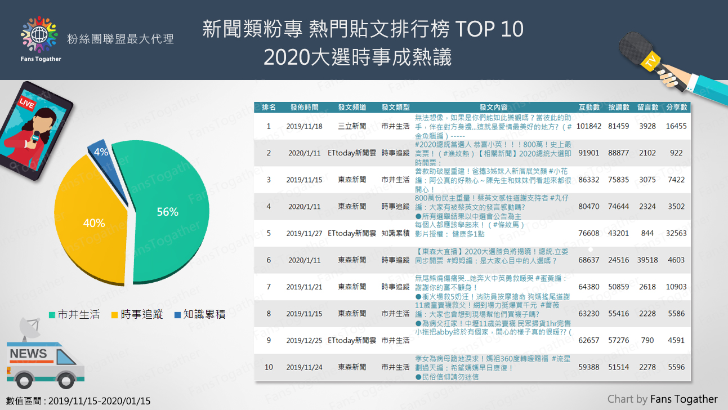Viewport: 728px width, 410px height.
Task: Click the interaction count 59388
Action: click(589, 367)
